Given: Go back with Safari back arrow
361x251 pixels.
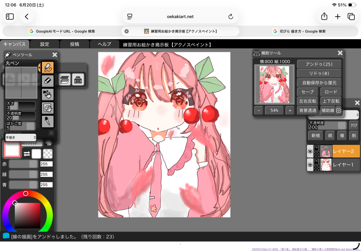Looking at the screenshot, I should pyautogui.click(x=27, y=17).
